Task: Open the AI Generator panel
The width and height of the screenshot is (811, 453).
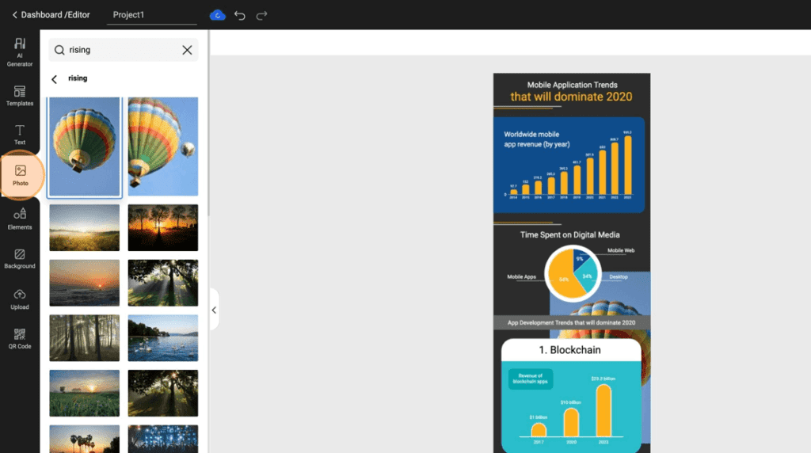Action: click(20, 52)
